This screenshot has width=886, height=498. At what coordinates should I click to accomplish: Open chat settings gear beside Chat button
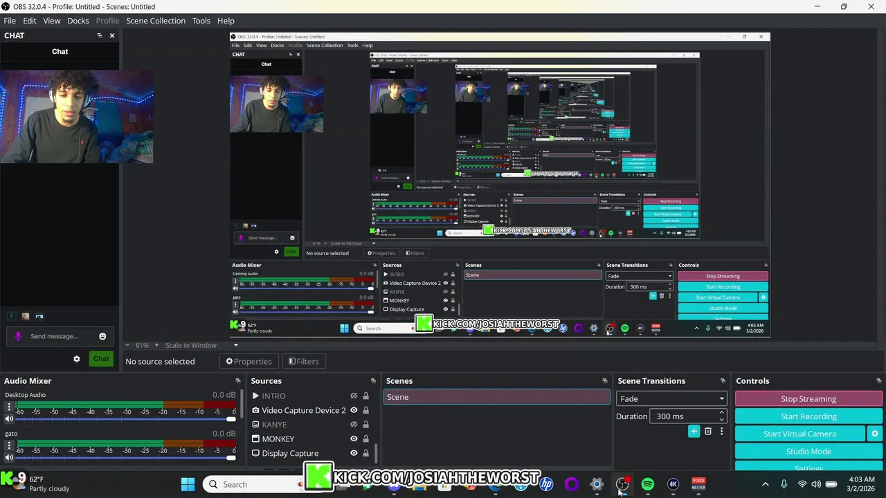pyautogui.click(x=77, y=359)
